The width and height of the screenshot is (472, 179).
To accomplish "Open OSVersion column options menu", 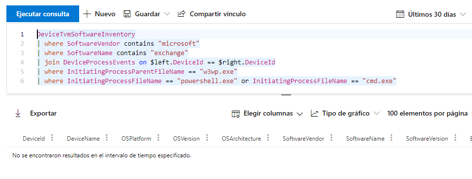I will (207, 138).
